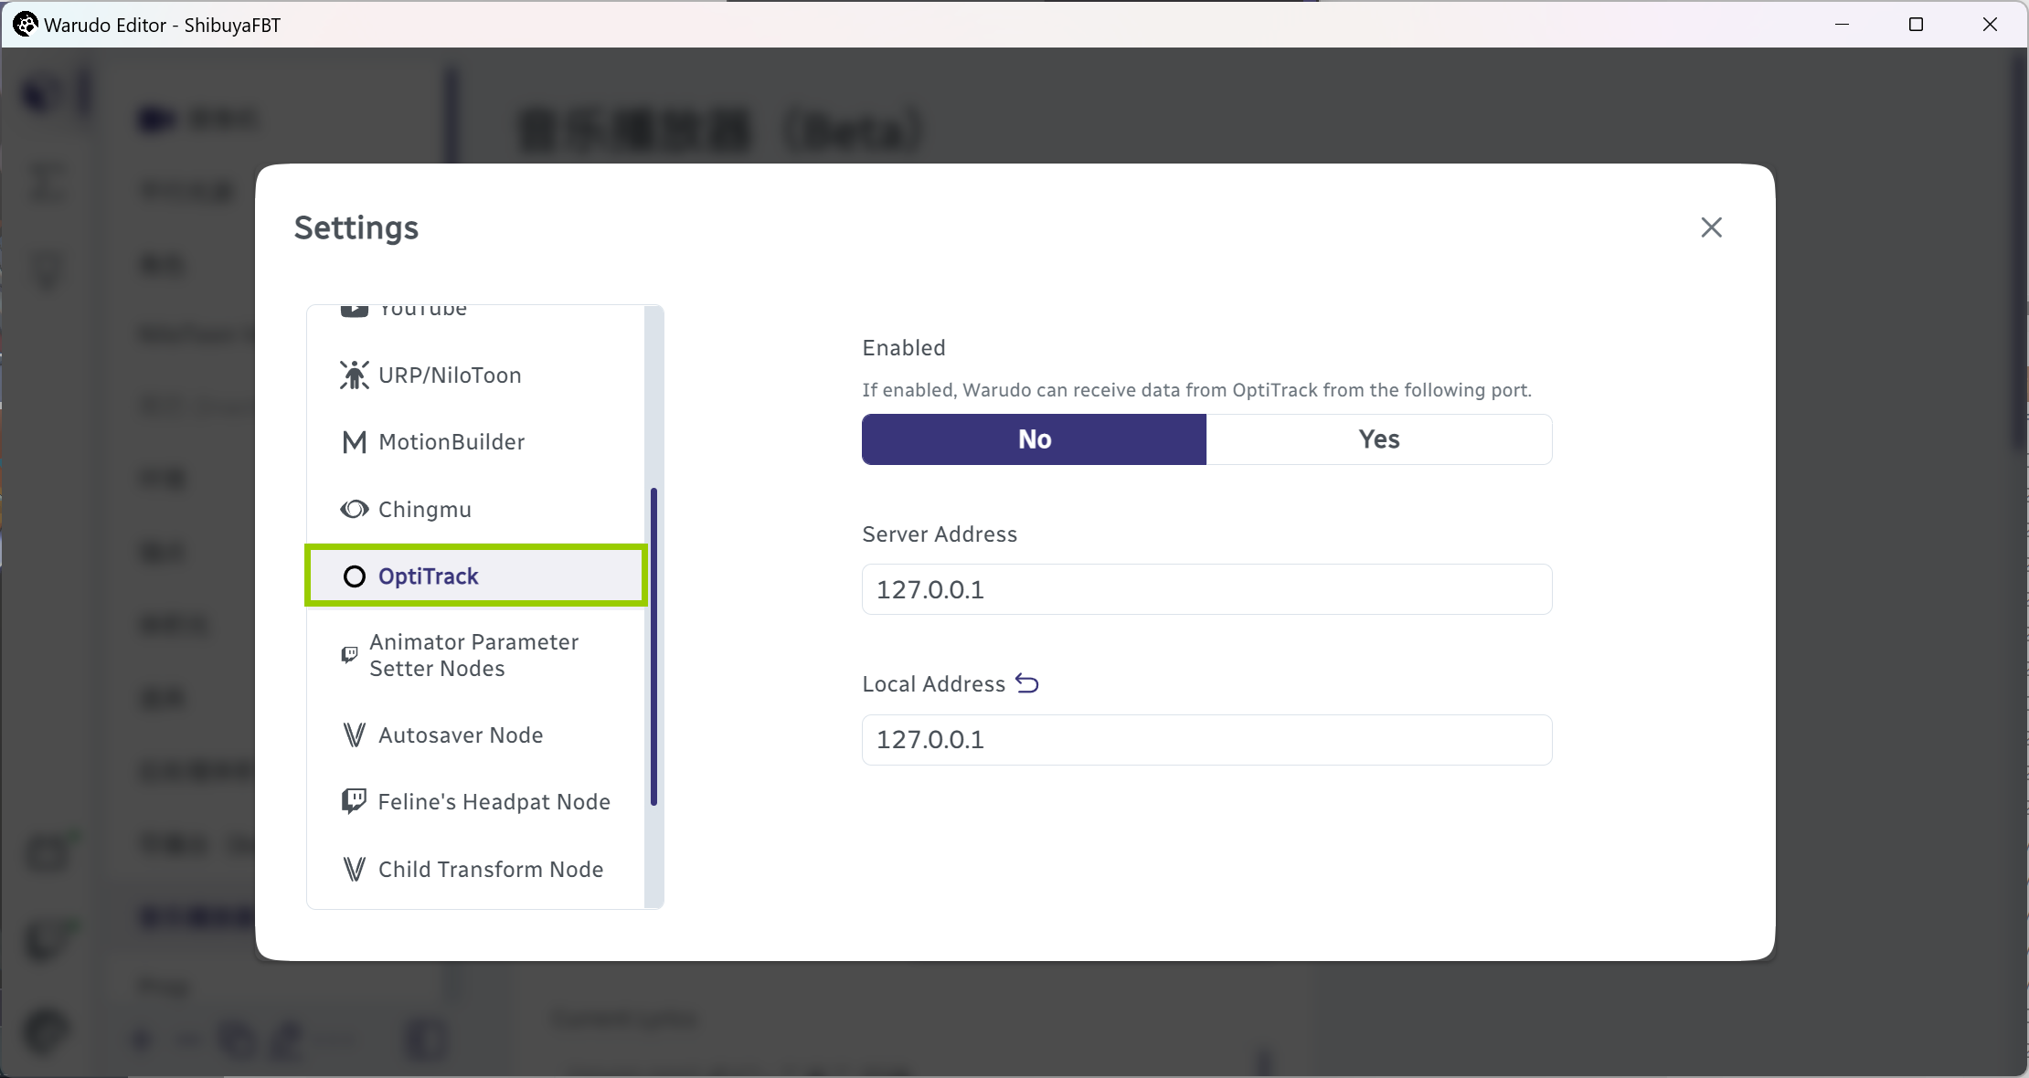The height and width of the screenshot is (1078, 2029).
Task: Select the Autosaver Node entry
Action: (475, 735)
